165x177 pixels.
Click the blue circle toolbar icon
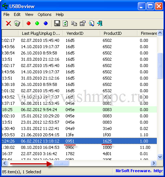(x=46, y=23)
